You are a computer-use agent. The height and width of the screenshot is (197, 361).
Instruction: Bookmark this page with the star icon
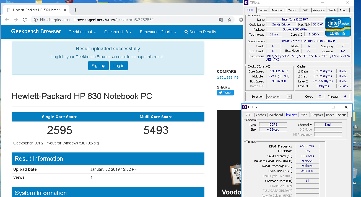[x=229, y=20]
